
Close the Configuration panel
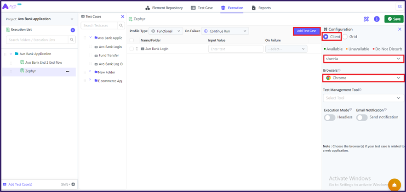(x=400, y=29)
